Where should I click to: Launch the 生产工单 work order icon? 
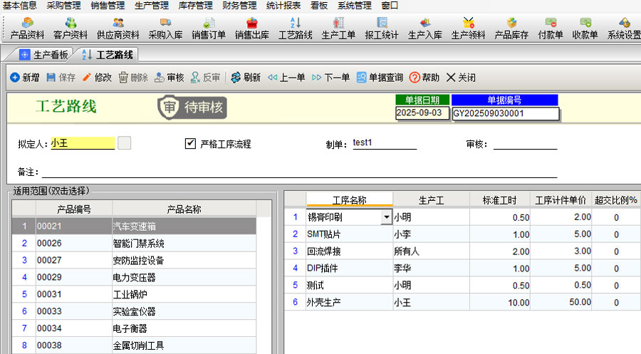pos(338,28)
